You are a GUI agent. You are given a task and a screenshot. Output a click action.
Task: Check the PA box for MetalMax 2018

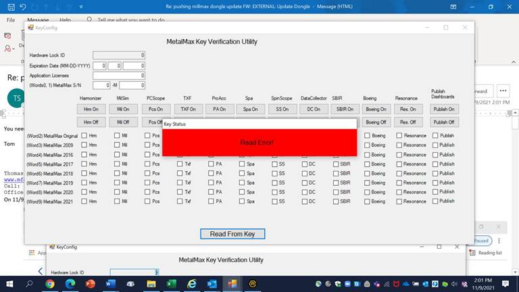pos(211,173)
